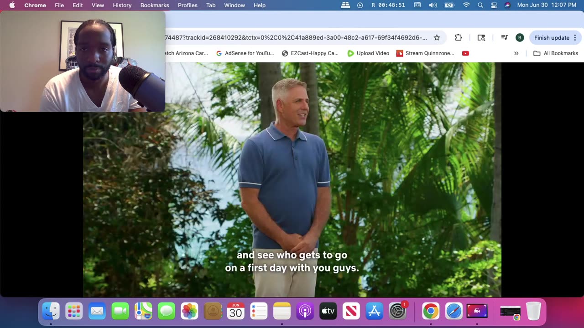Click the recording timer R 00:48:51
584x328 pixels.
pos(388,5)
